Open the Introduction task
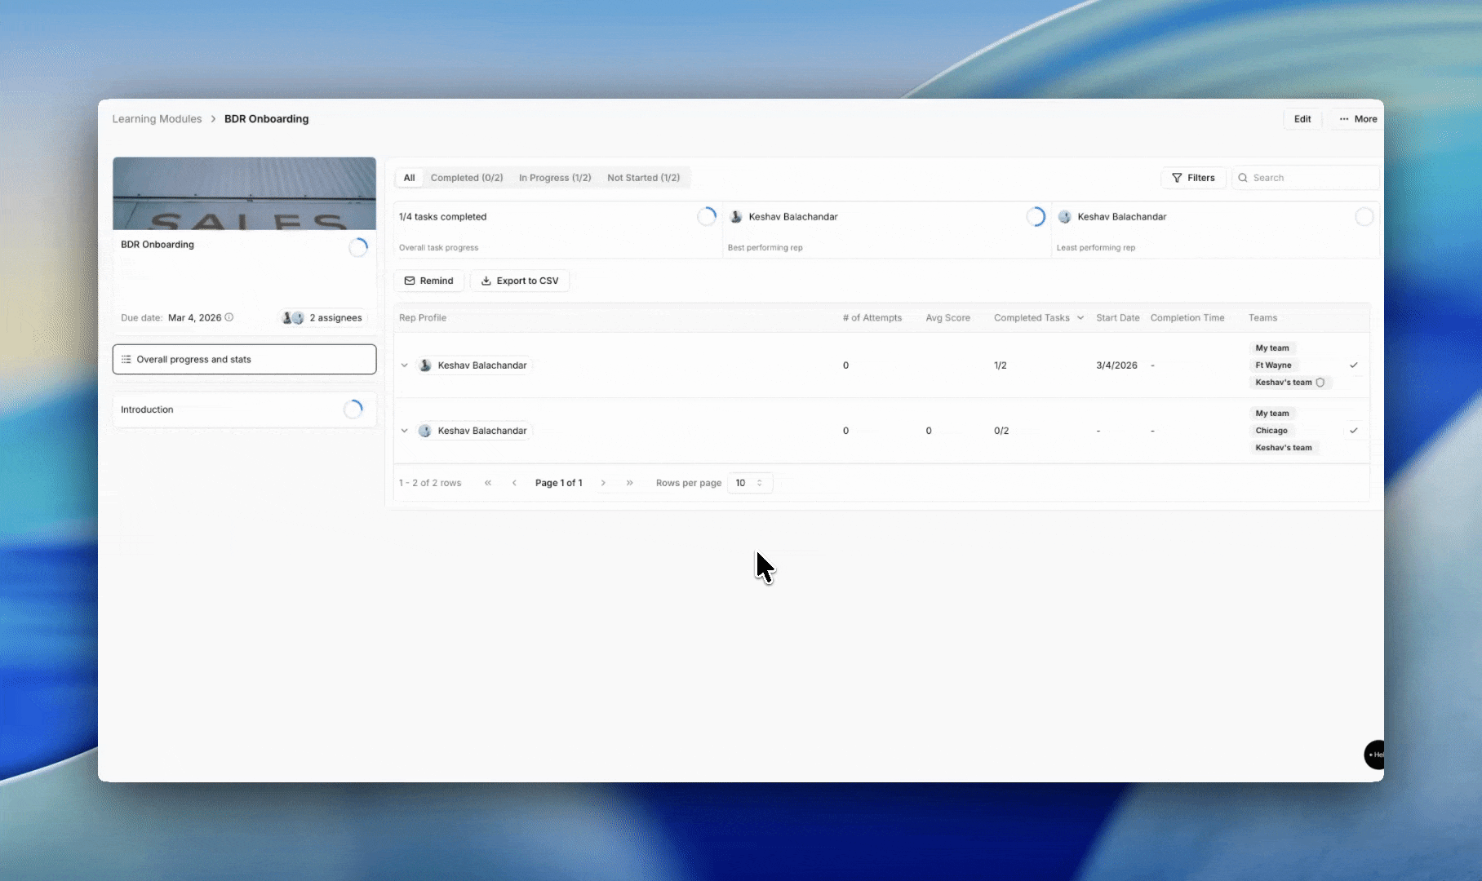Screen dimensions: 1482x881 click(244, 410)
